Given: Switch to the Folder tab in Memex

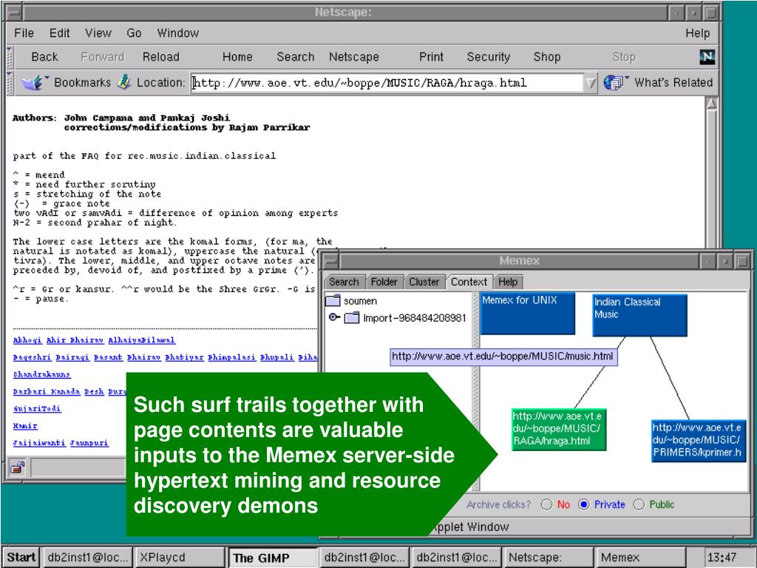Looking at the screenshot, I should (x=384, y=282).
